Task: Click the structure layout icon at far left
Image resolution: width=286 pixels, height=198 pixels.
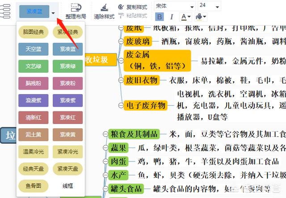Action: [x=6, y=11]
